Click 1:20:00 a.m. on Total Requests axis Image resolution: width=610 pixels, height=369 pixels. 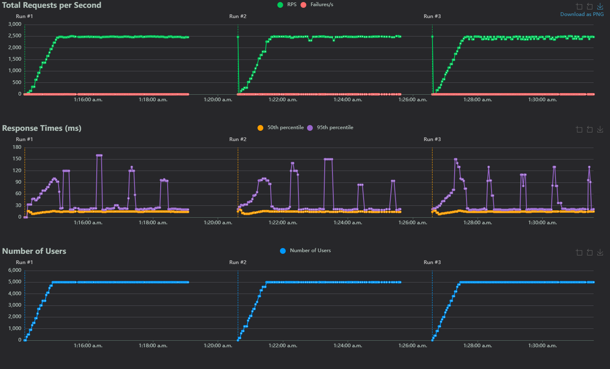[x=218, y=100]
